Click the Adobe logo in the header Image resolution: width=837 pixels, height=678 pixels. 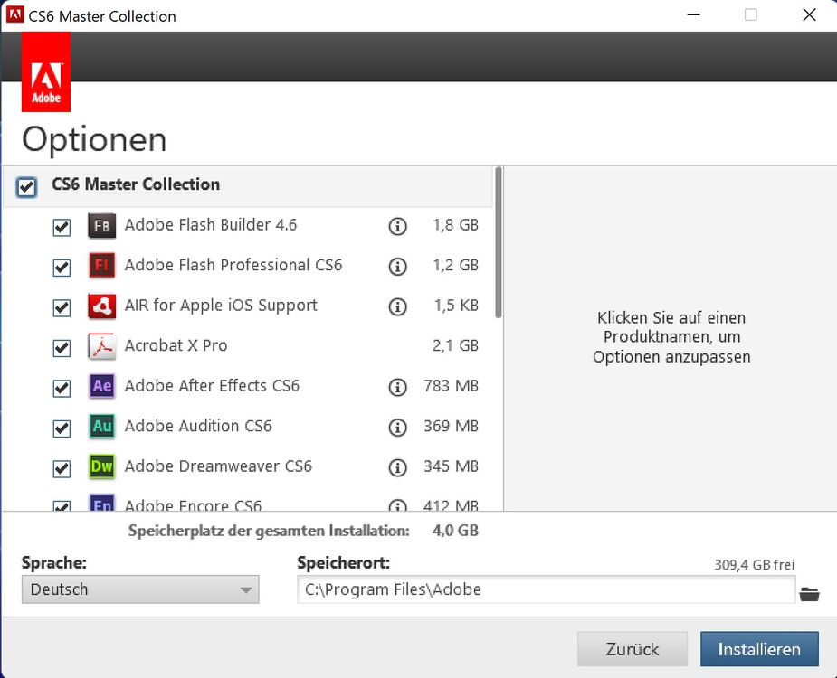point(45,72)
